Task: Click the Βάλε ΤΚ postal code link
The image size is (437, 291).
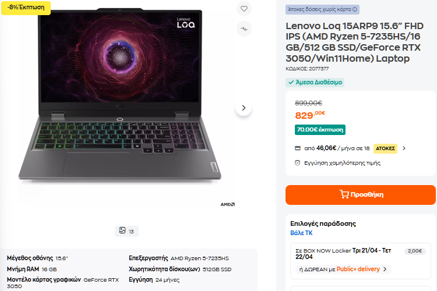Action: pyautogui.click(x=301, y=233)
